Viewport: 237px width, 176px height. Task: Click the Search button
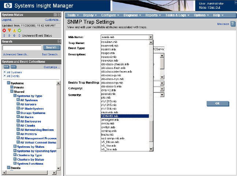pyautogui.click(x=52, y=48)
